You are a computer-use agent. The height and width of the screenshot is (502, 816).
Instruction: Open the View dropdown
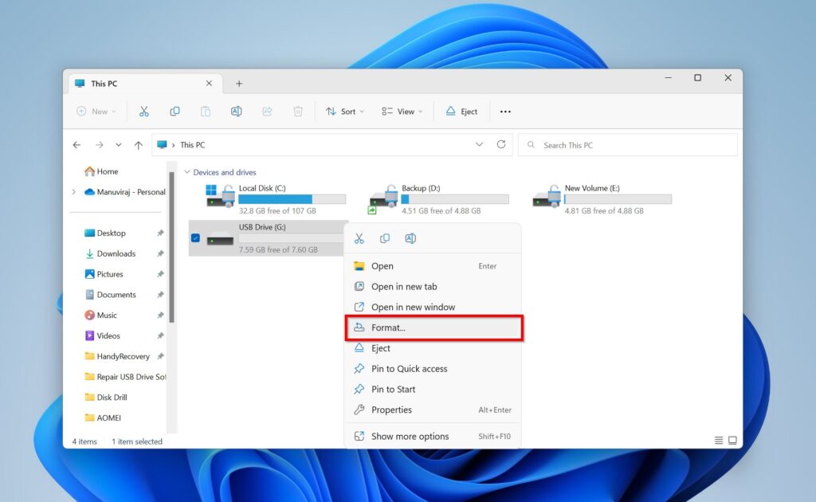(x=402, y=111)
